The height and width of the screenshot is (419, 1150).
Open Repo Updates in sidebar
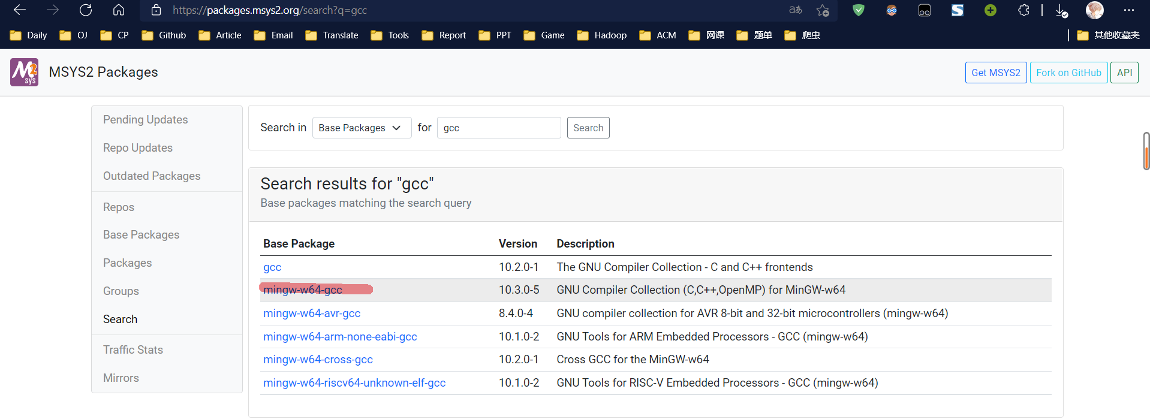click(x=138, y=148)
